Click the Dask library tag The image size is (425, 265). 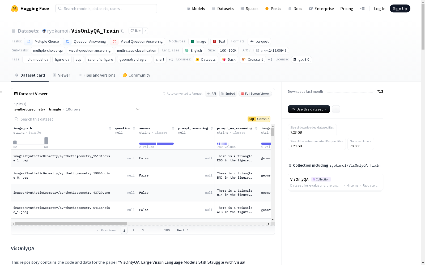coord(229,59)
